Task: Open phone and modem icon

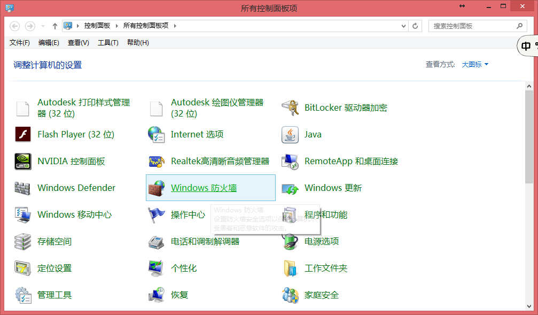Action: 157,242
